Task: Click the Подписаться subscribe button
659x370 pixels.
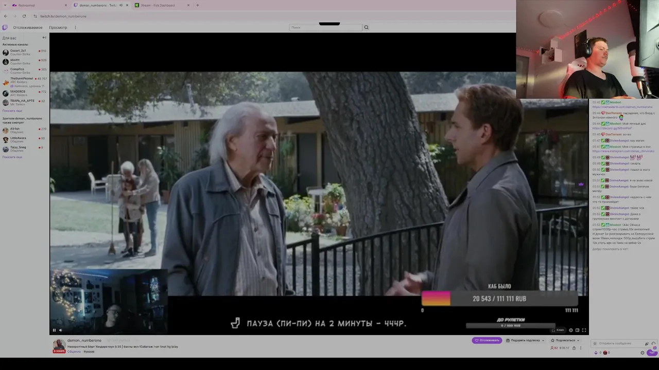Action: 564,340
